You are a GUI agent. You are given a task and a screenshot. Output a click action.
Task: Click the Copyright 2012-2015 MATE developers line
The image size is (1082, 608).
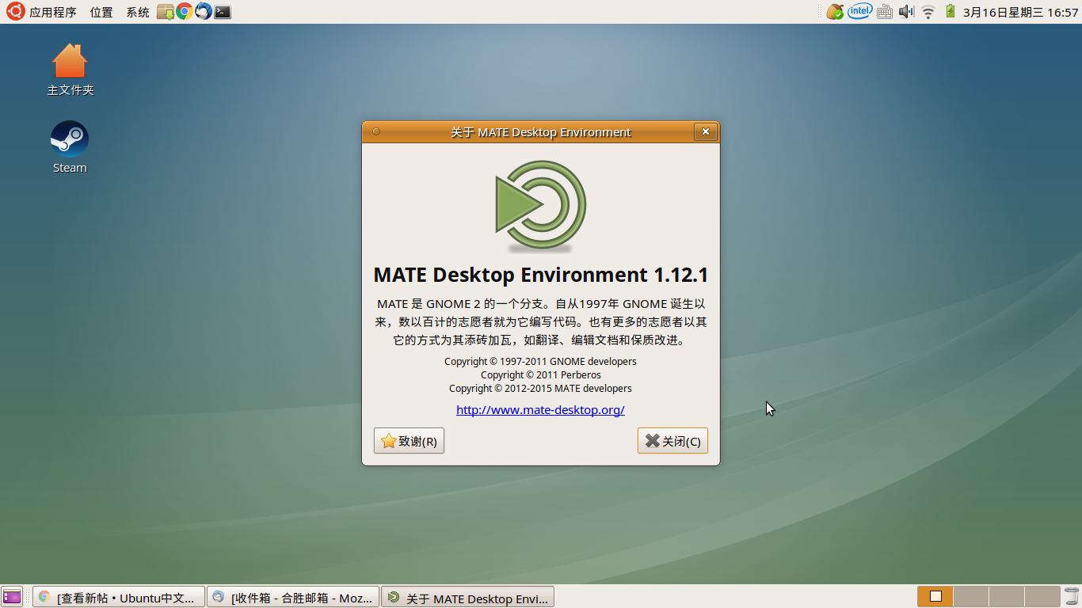tap(540, 388)
